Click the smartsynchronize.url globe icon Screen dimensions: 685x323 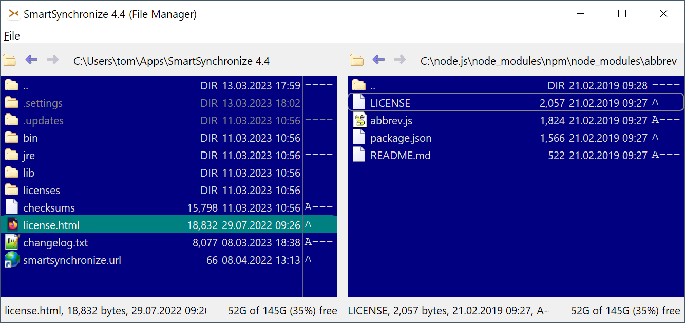click(12, 260)
